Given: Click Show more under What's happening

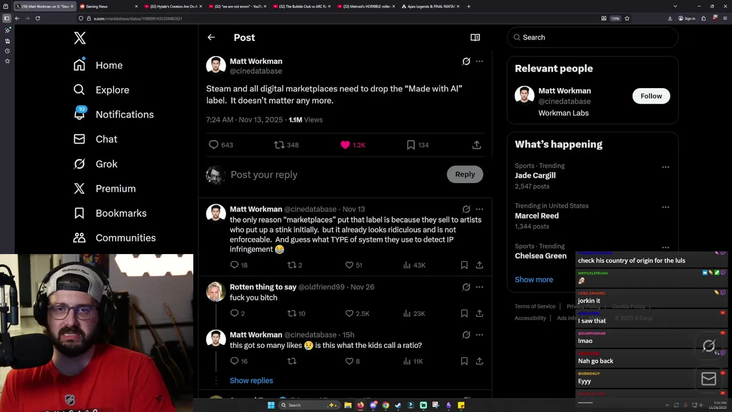Looking at the screenshot, I should [534, 279].
